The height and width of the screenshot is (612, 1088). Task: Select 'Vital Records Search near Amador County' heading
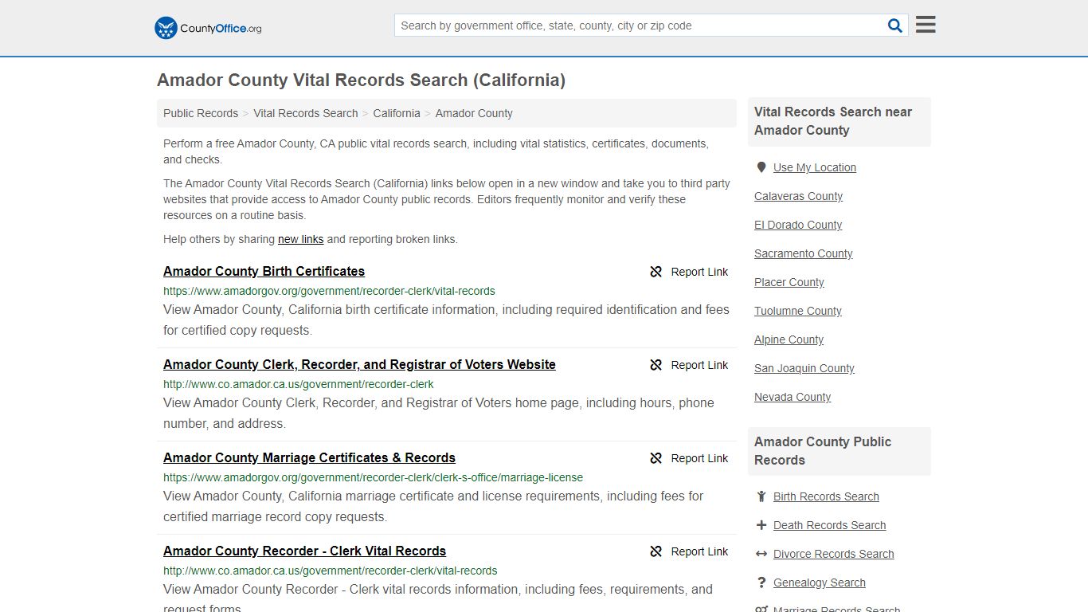tap(833, 121)
